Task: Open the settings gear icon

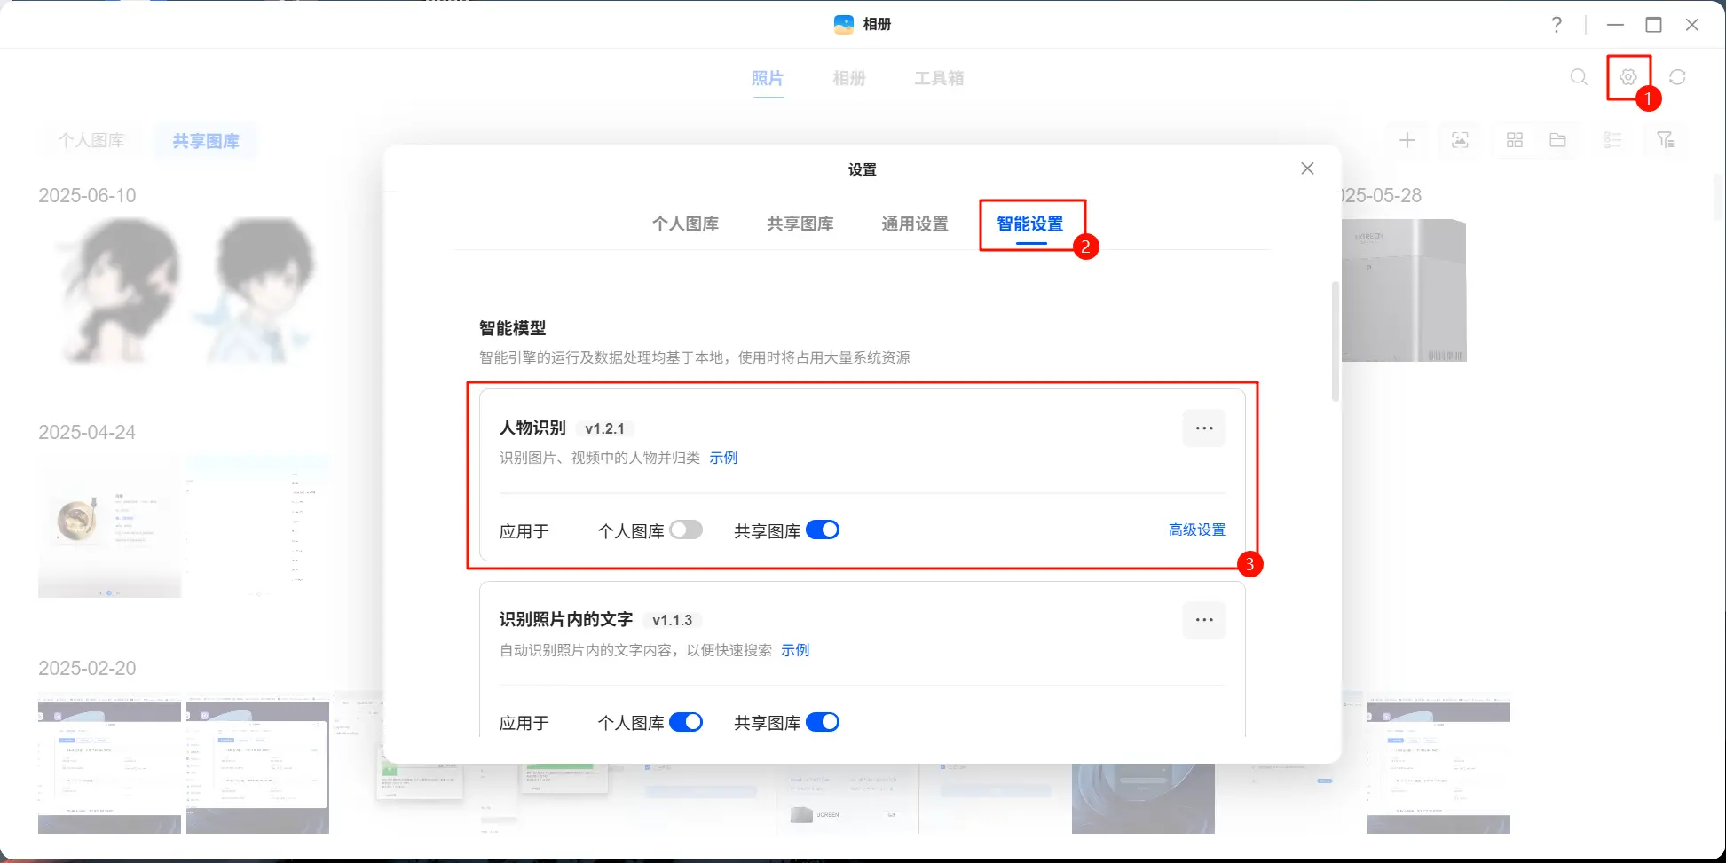Action: coord(1627,77)
